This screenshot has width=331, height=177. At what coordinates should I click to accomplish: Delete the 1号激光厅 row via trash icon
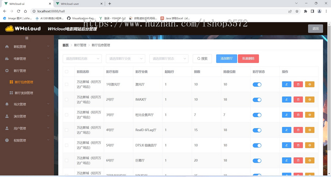pos(298,84)
